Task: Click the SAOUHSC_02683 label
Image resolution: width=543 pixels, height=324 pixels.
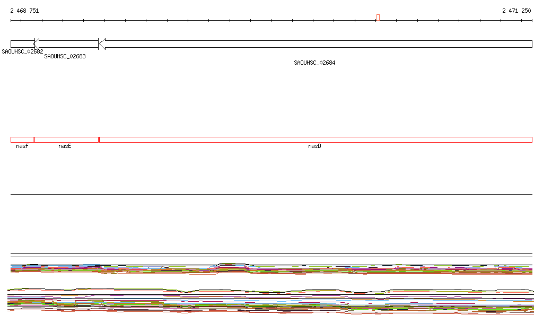Action: click(x=65, y=56)
